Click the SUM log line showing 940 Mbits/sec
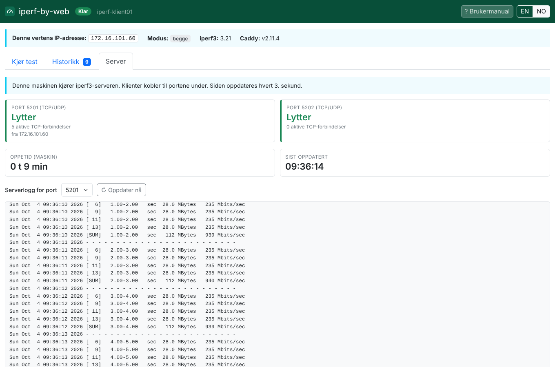Image resolution: width=555 pixels, height=367 pixels. tap(127, 281)
